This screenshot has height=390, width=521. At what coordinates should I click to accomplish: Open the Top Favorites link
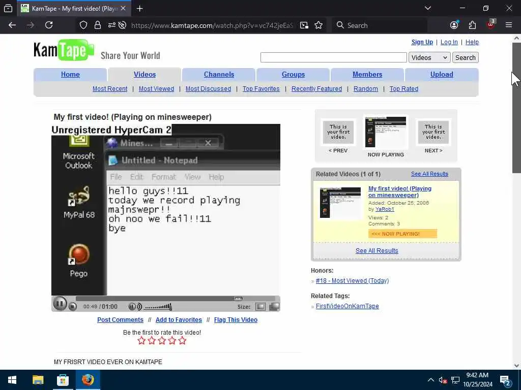coord(261,89)
